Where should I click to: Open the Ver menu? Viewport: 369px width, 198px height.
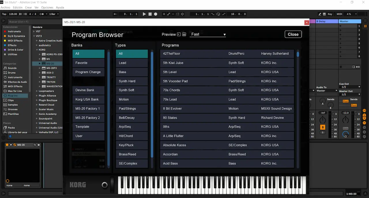point(37,7)
